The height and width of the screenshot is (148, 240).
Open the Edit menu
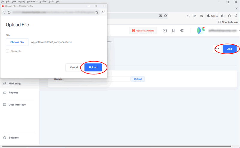coord(8,2)
